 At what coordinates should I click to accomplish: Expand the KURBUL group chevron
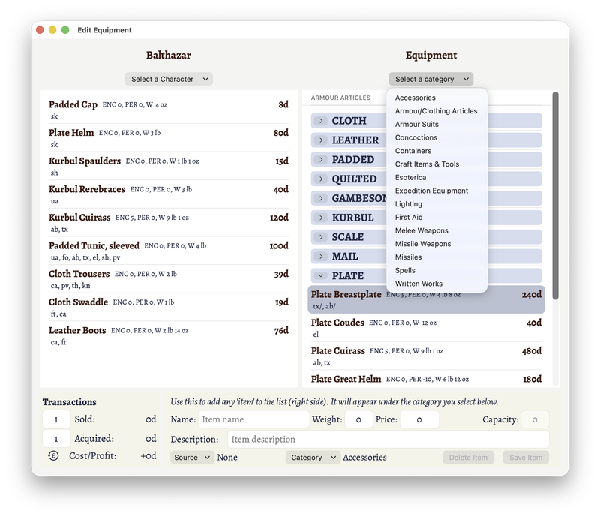coord(321,218)
